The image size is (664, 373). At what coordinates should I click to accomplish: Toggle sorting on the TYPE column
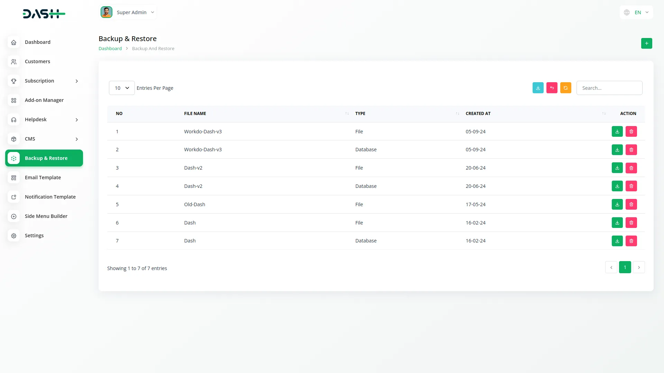coord(457,113)
